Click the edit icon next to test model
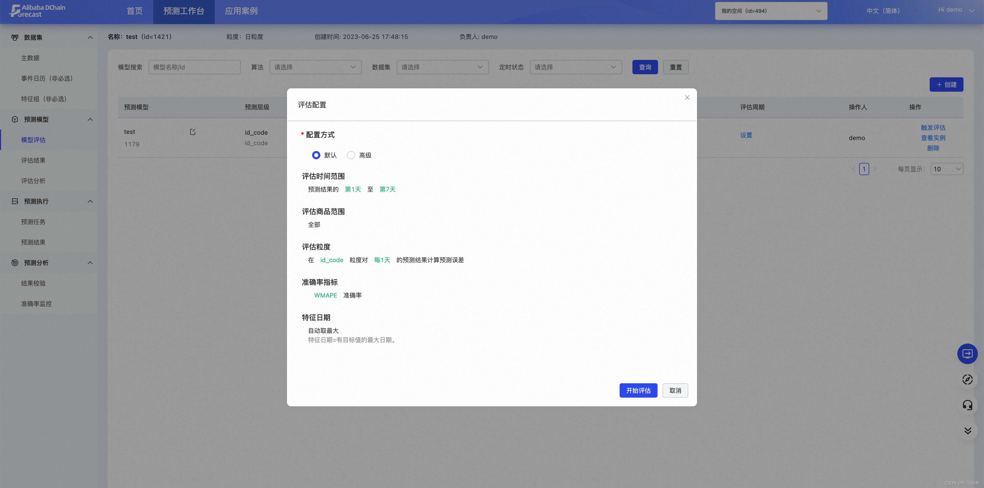Image resolution: width=984 pixels, height=488 pixels. pos(192,132)
